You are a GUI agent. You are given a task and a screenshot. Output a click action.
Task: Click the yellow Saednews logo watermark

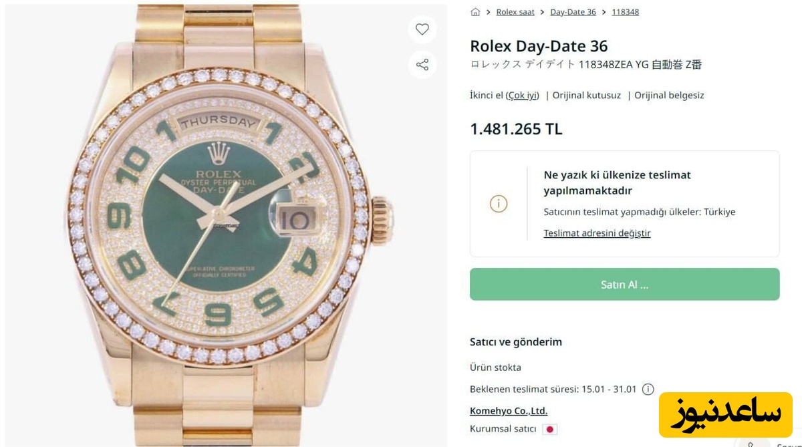[x=725, y=414]
